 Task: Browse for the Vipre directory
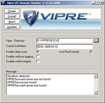coord(96,40)
